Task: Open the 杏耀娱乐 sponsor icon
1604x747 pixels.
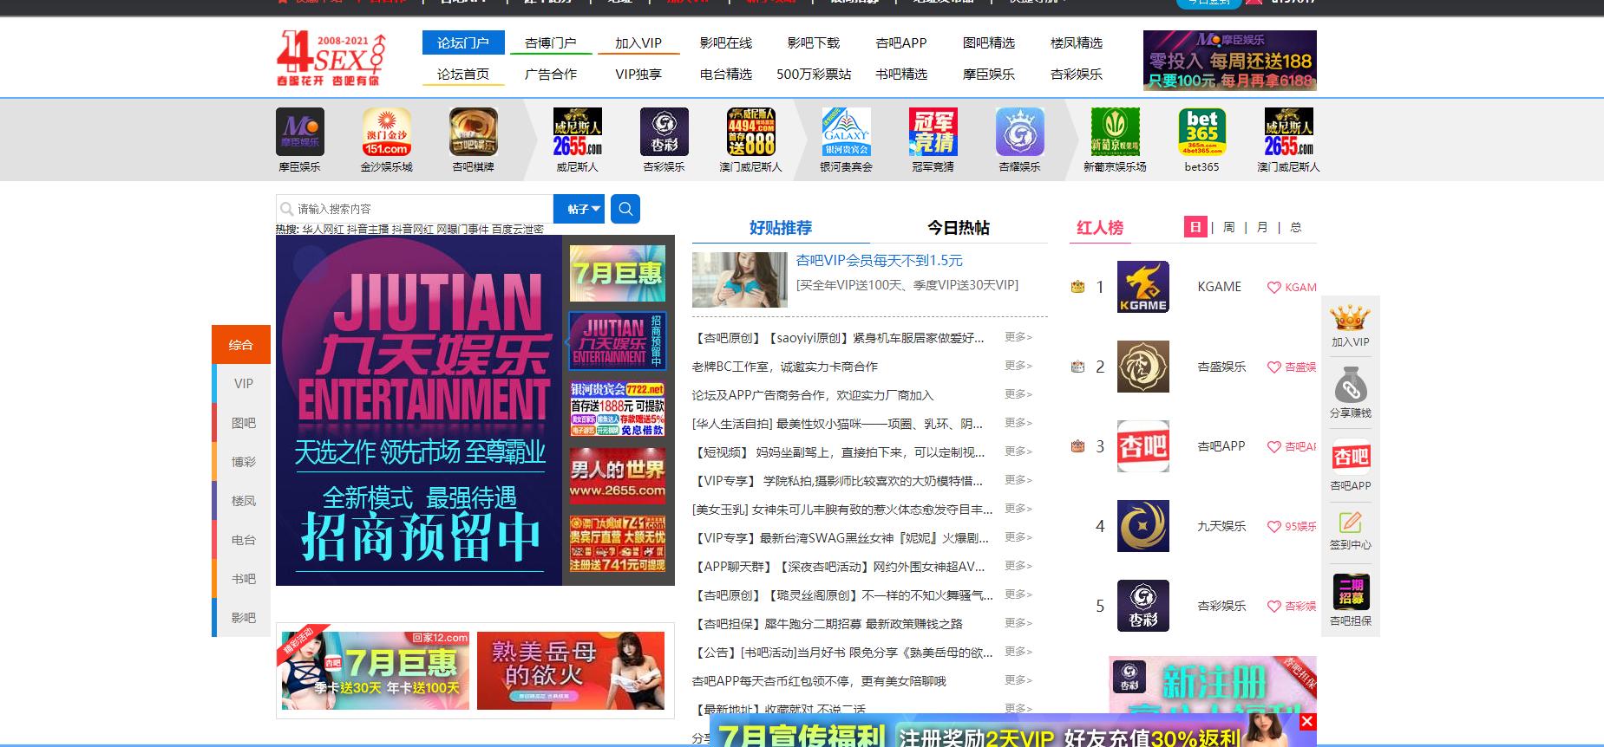Action: pos(1019,132)
